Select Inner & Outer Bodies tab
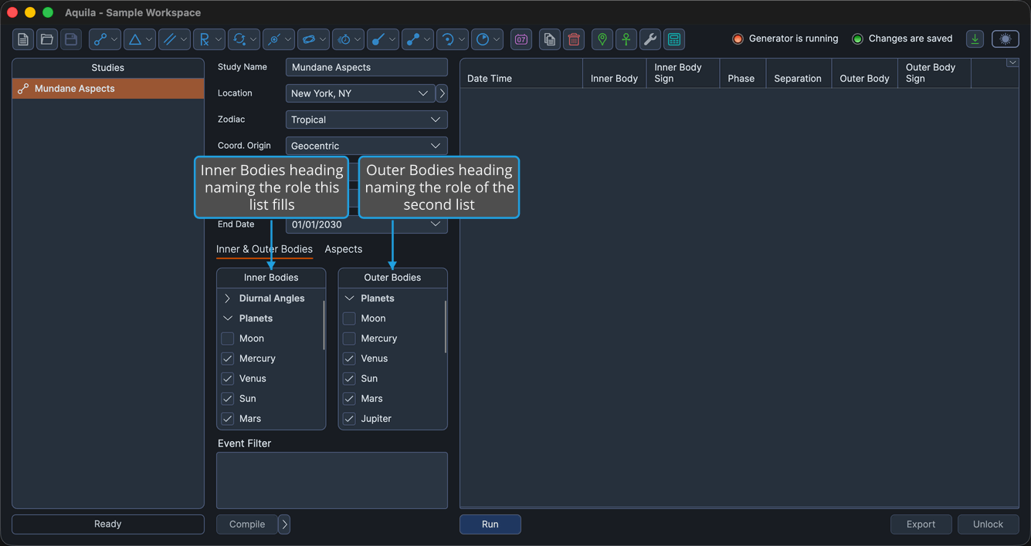 point(264,249)
